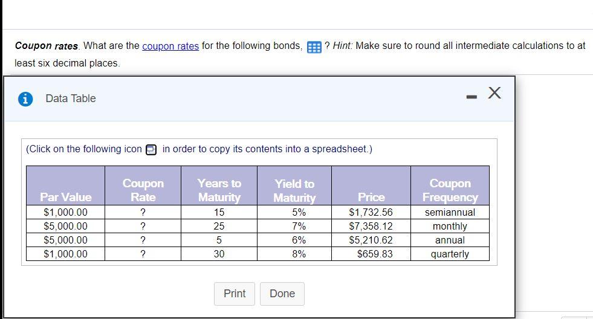Click the coupon rate ? in the semiannual row
593x319 pixels.
pos(143,213)
